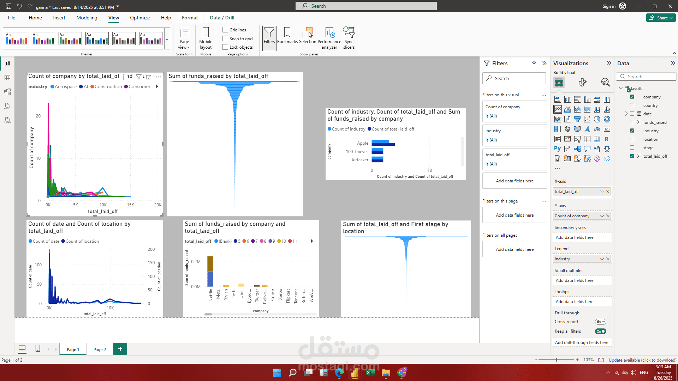Collapse the layoffs table
Screen dimensions: 678x381
pyautogui.click(x=621, y=88)
